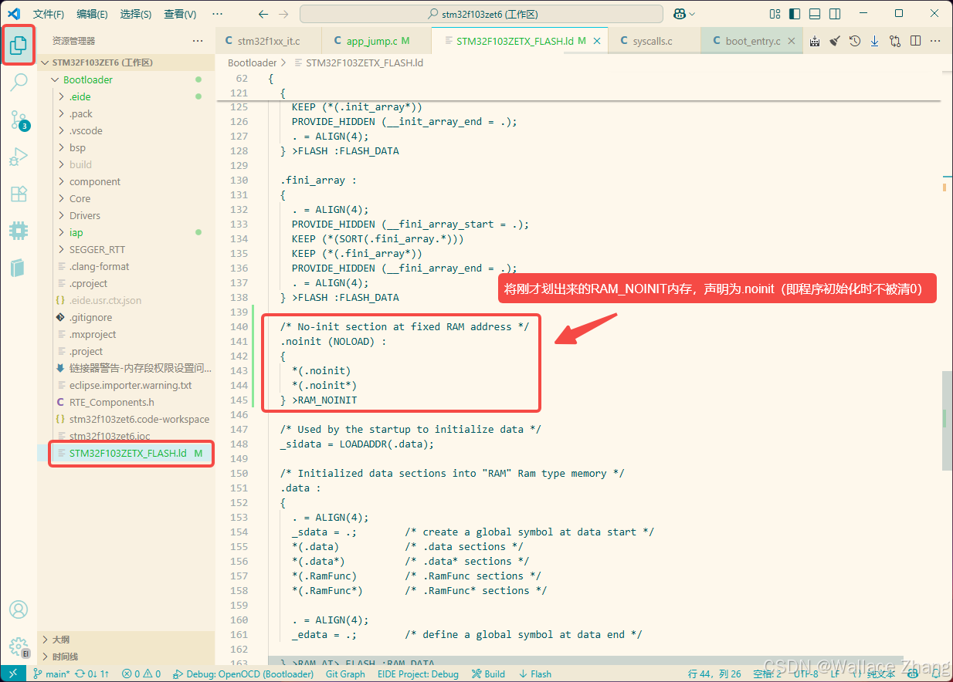Open the compare changes icon
The image size is (953, 682).
(895, 41)
